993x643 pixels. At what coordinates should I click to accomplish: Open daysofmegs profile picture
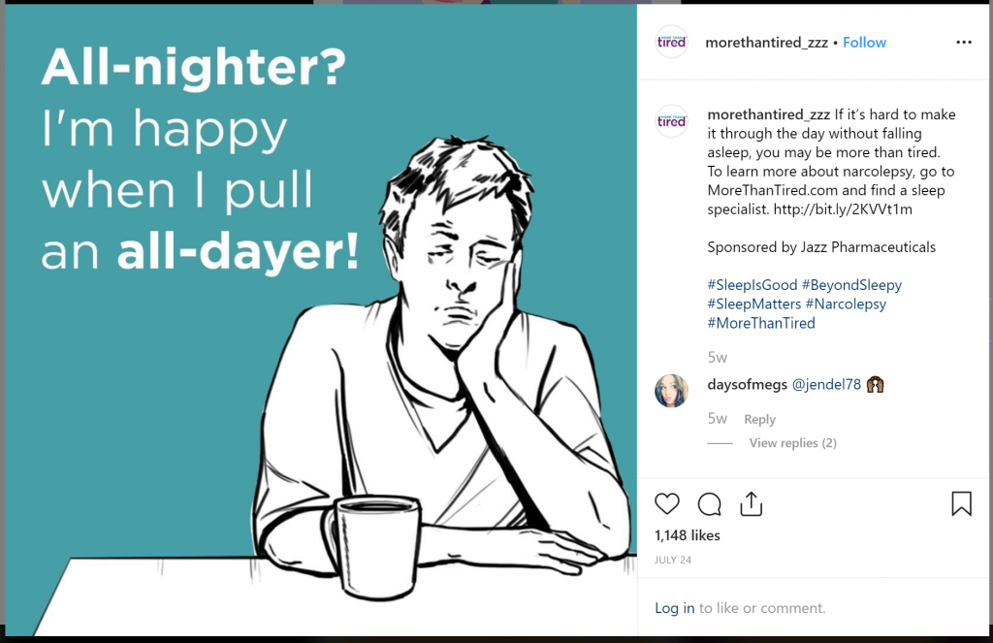[x=671, y=390]
